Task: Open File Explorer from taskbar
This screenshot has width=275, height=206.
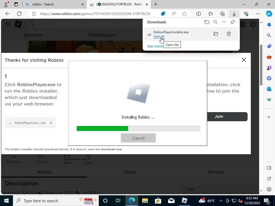Action: pos(145,201)
